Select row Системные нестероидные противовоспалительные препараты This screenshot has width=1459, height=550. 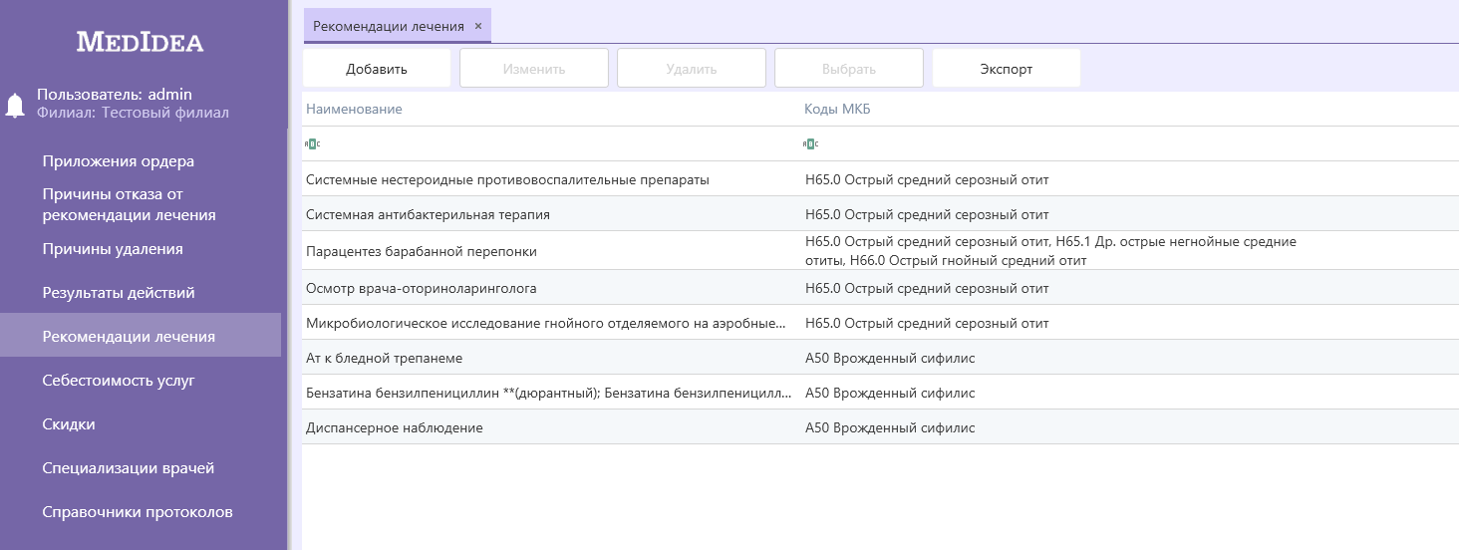coord(880,180)
